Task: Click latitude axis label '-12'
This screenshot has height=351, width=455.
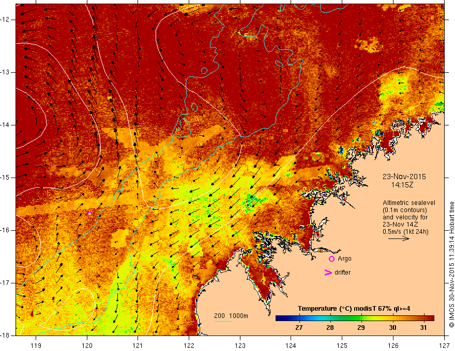Action: tap(5, 20)
